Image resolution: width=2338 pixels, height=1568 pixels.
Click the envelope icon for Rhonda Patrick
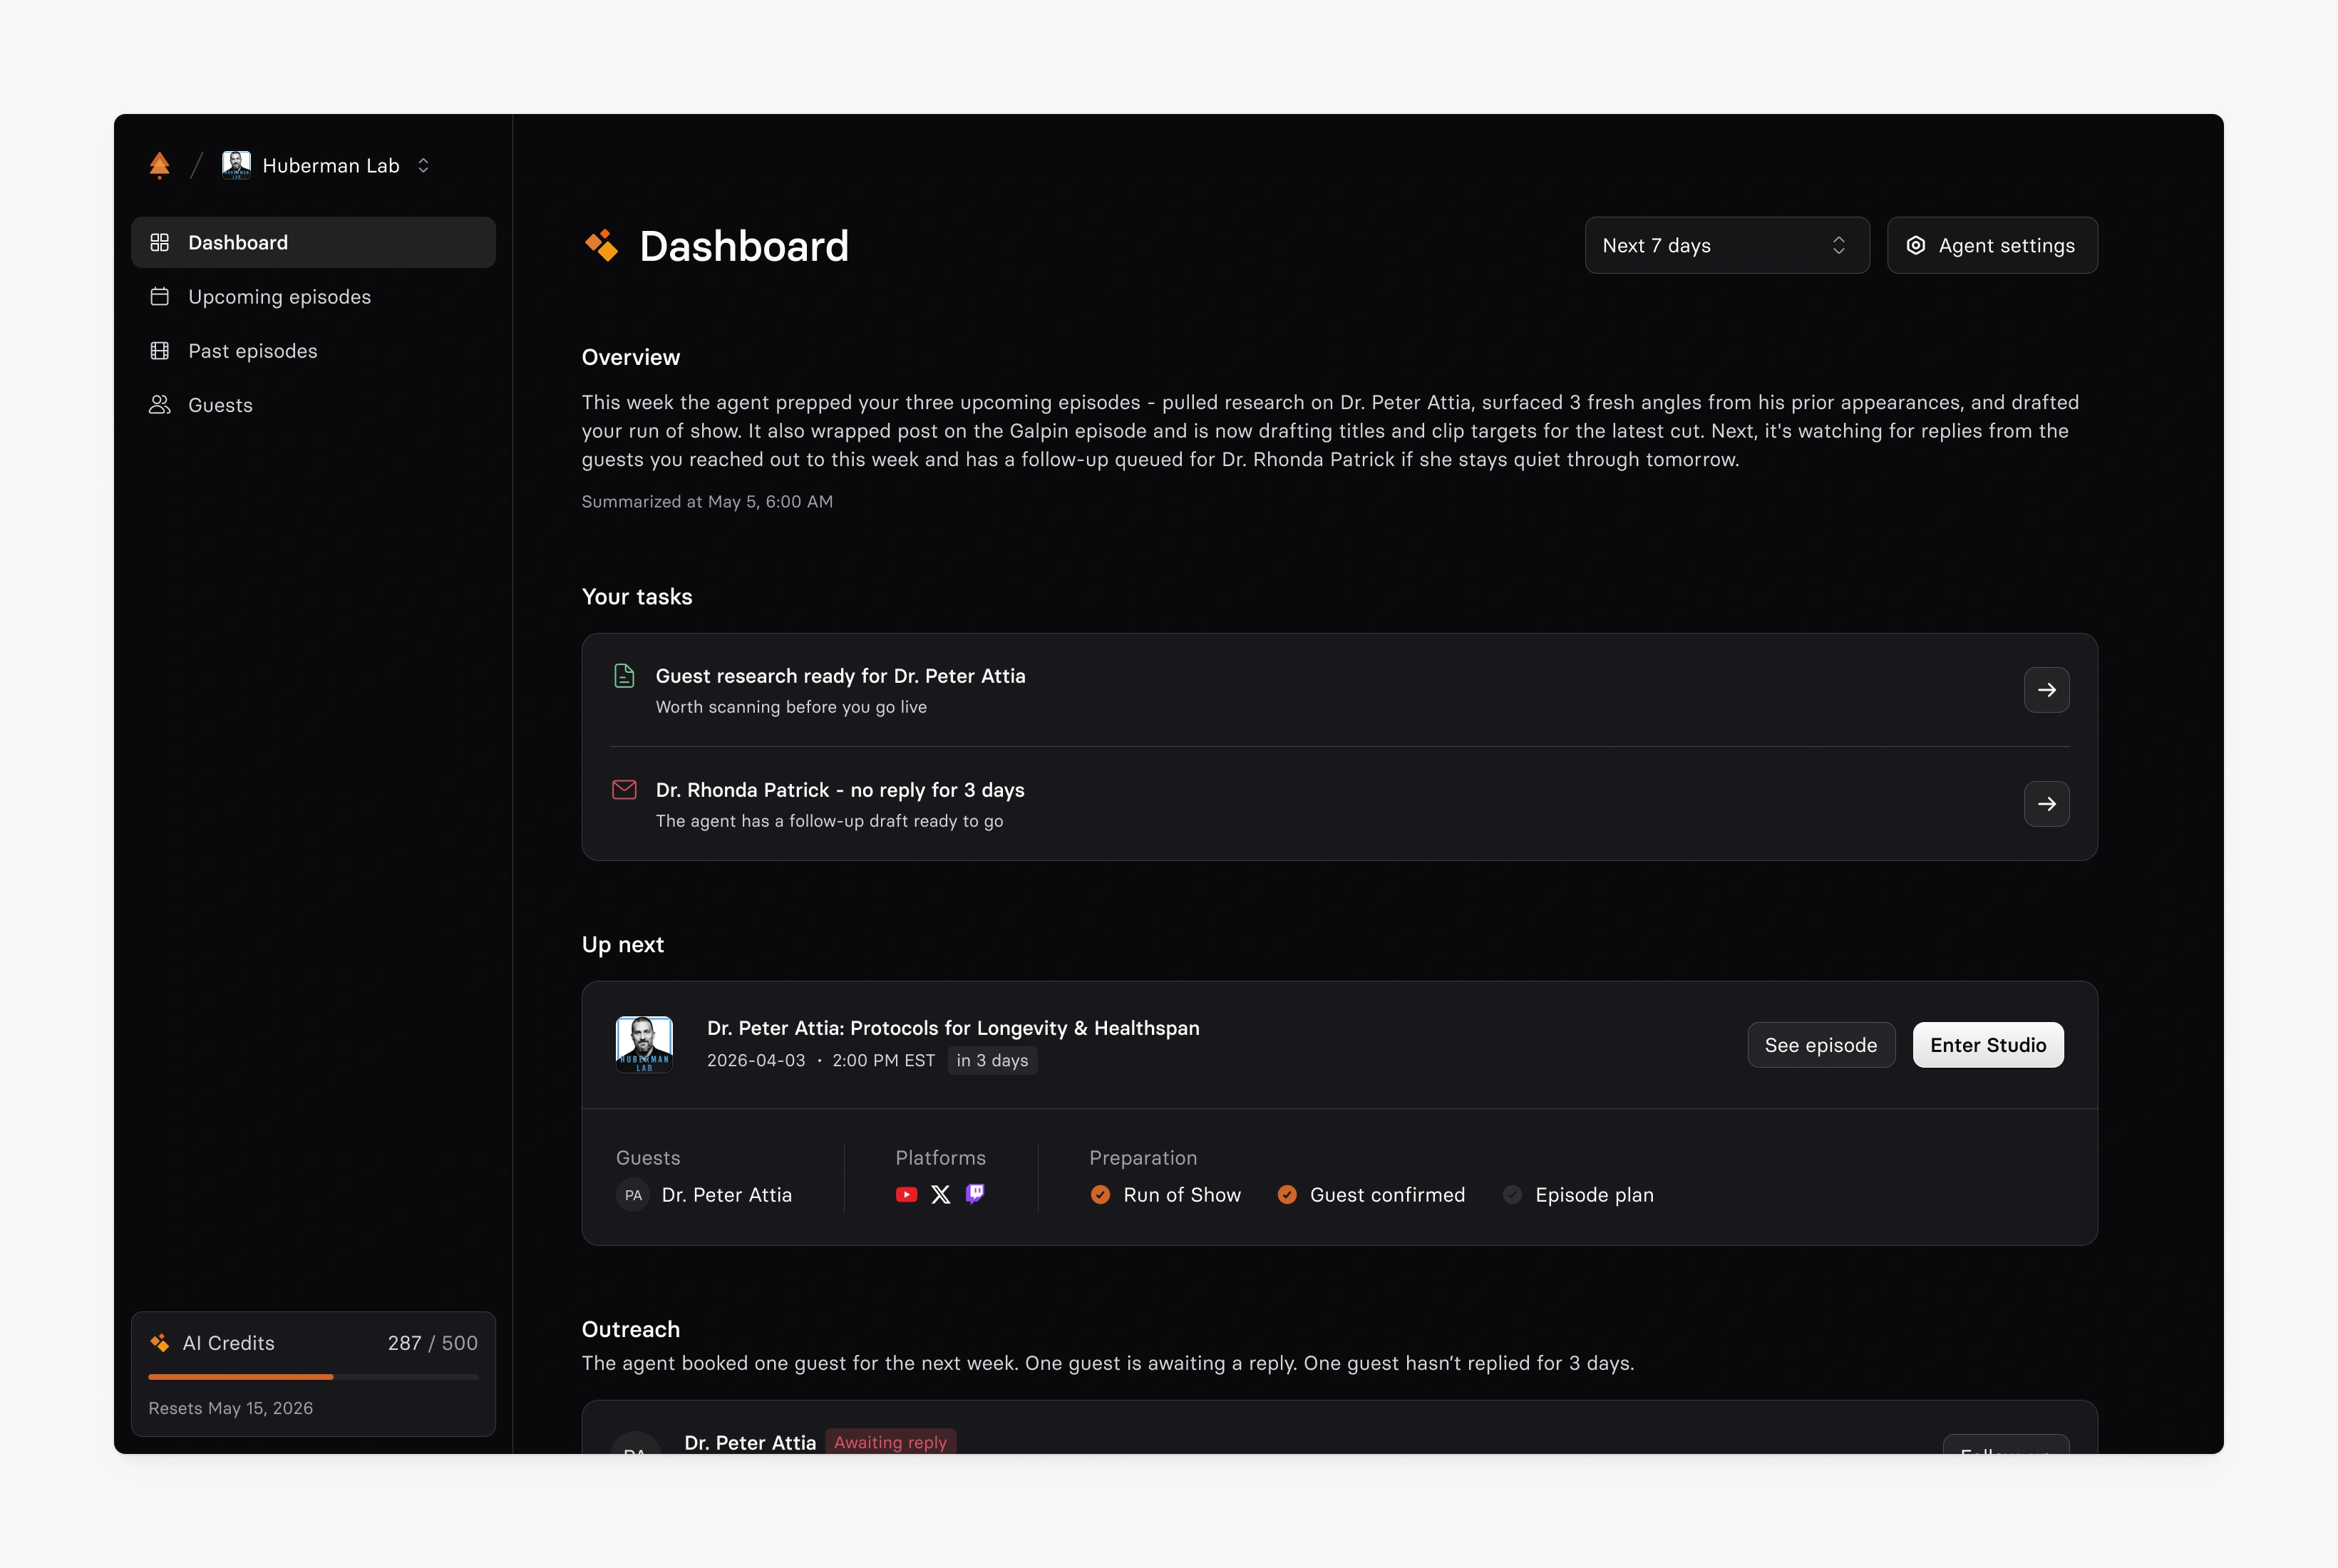(624, 790)
